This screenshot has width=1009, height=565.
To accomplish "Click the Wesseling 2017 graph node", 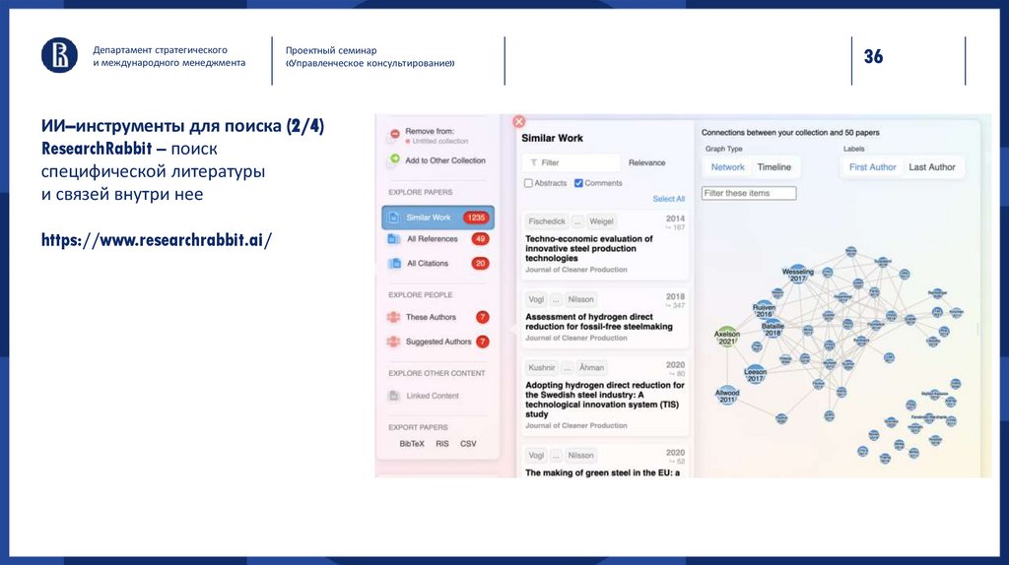I will (x=798, y=275).
